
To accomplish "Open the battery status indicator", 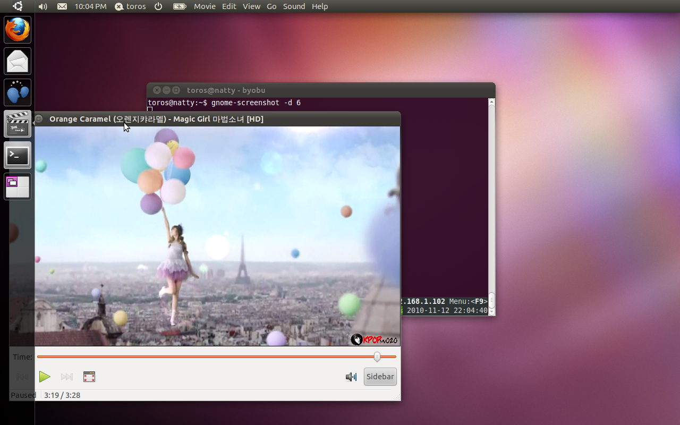I will click(x=180, y=6).
